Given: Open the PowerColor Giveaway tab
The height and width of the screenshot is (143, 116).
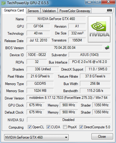Looking at the screenshot, I should point(75,11).
